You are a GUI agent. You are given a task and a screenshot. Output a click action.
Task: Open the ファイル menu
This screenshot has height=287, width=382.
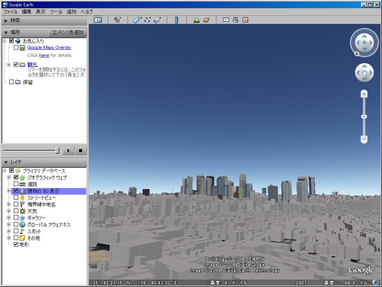tap(10, 12)
